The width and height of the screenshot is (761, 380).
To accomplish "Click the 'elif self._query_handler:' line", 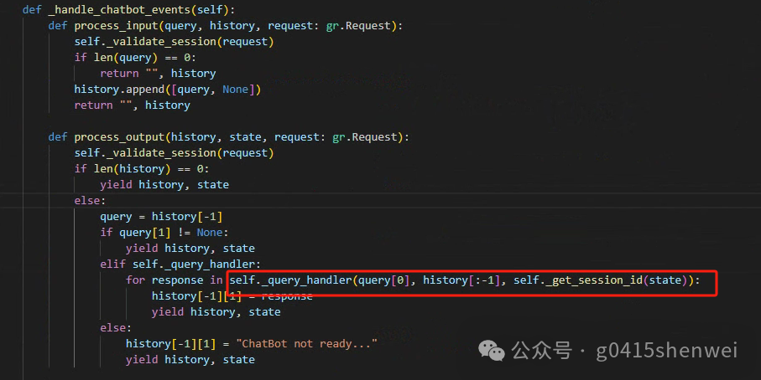I will (x=180, y=264).
